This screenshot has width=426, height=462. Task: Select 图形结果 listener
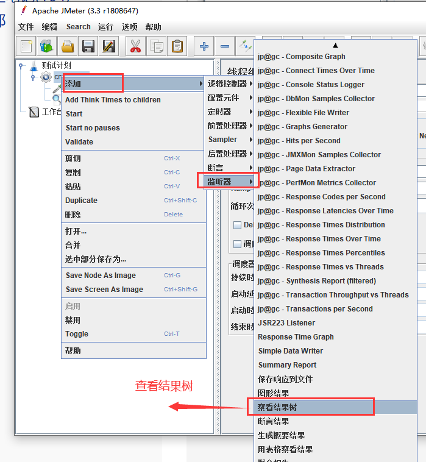click(x=336, y=393)
